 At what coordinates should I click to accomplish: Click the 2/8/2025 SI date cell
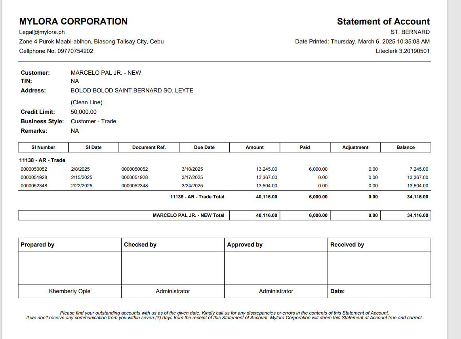pyautogui.click(x=80, y=169)
